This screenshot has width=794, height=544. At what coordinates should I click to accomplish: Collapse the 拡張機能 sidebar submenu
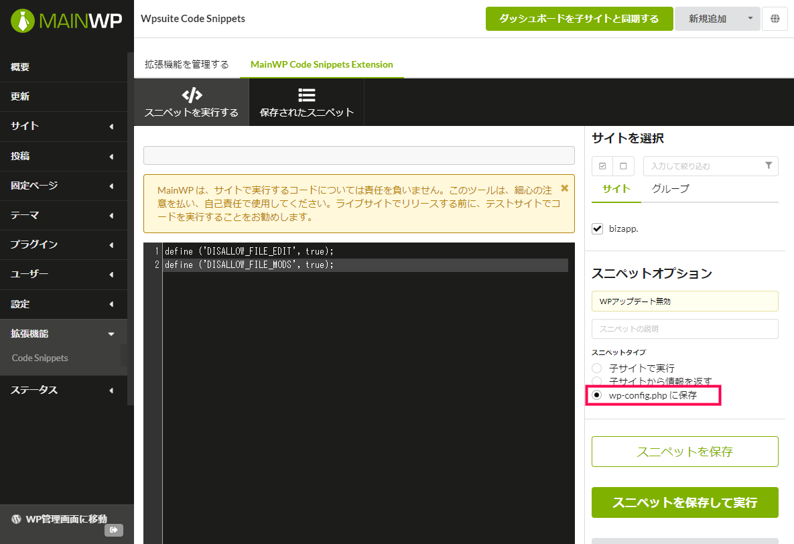pos(111,334)
